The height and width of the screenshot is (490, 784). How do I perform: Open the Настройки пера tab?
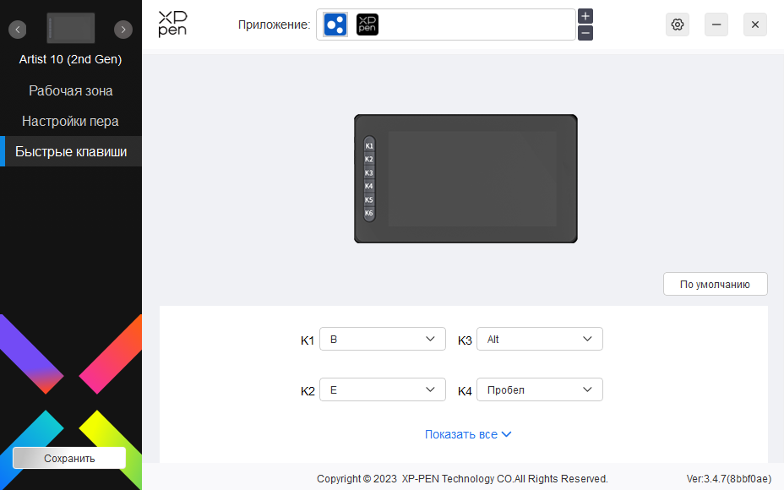[70, 121]
